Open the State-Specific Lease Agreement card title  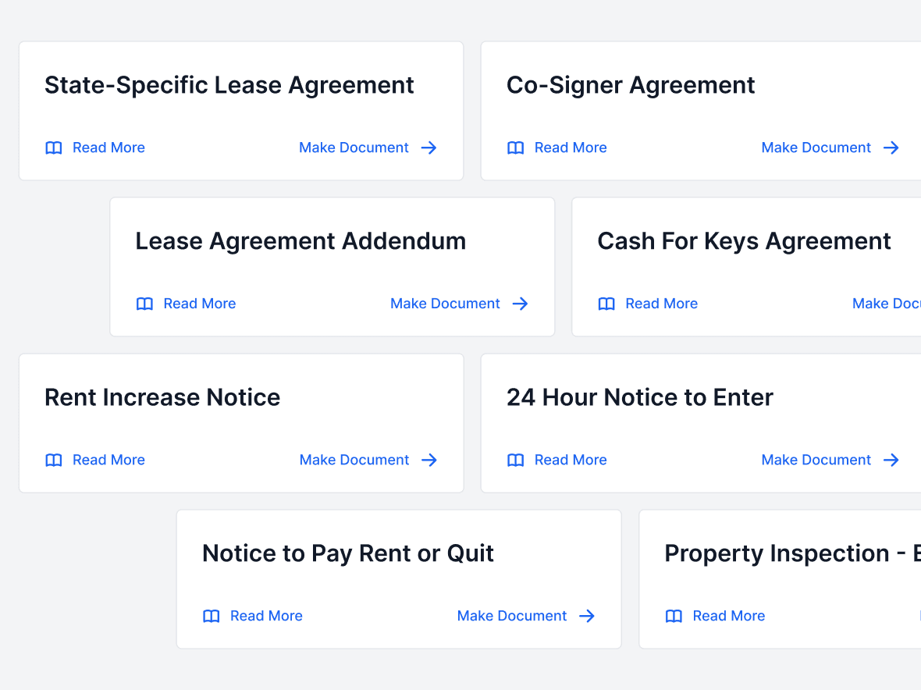[x=229, y=85]
